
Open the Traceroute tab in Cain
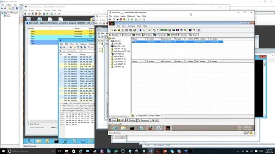point(160,35)
